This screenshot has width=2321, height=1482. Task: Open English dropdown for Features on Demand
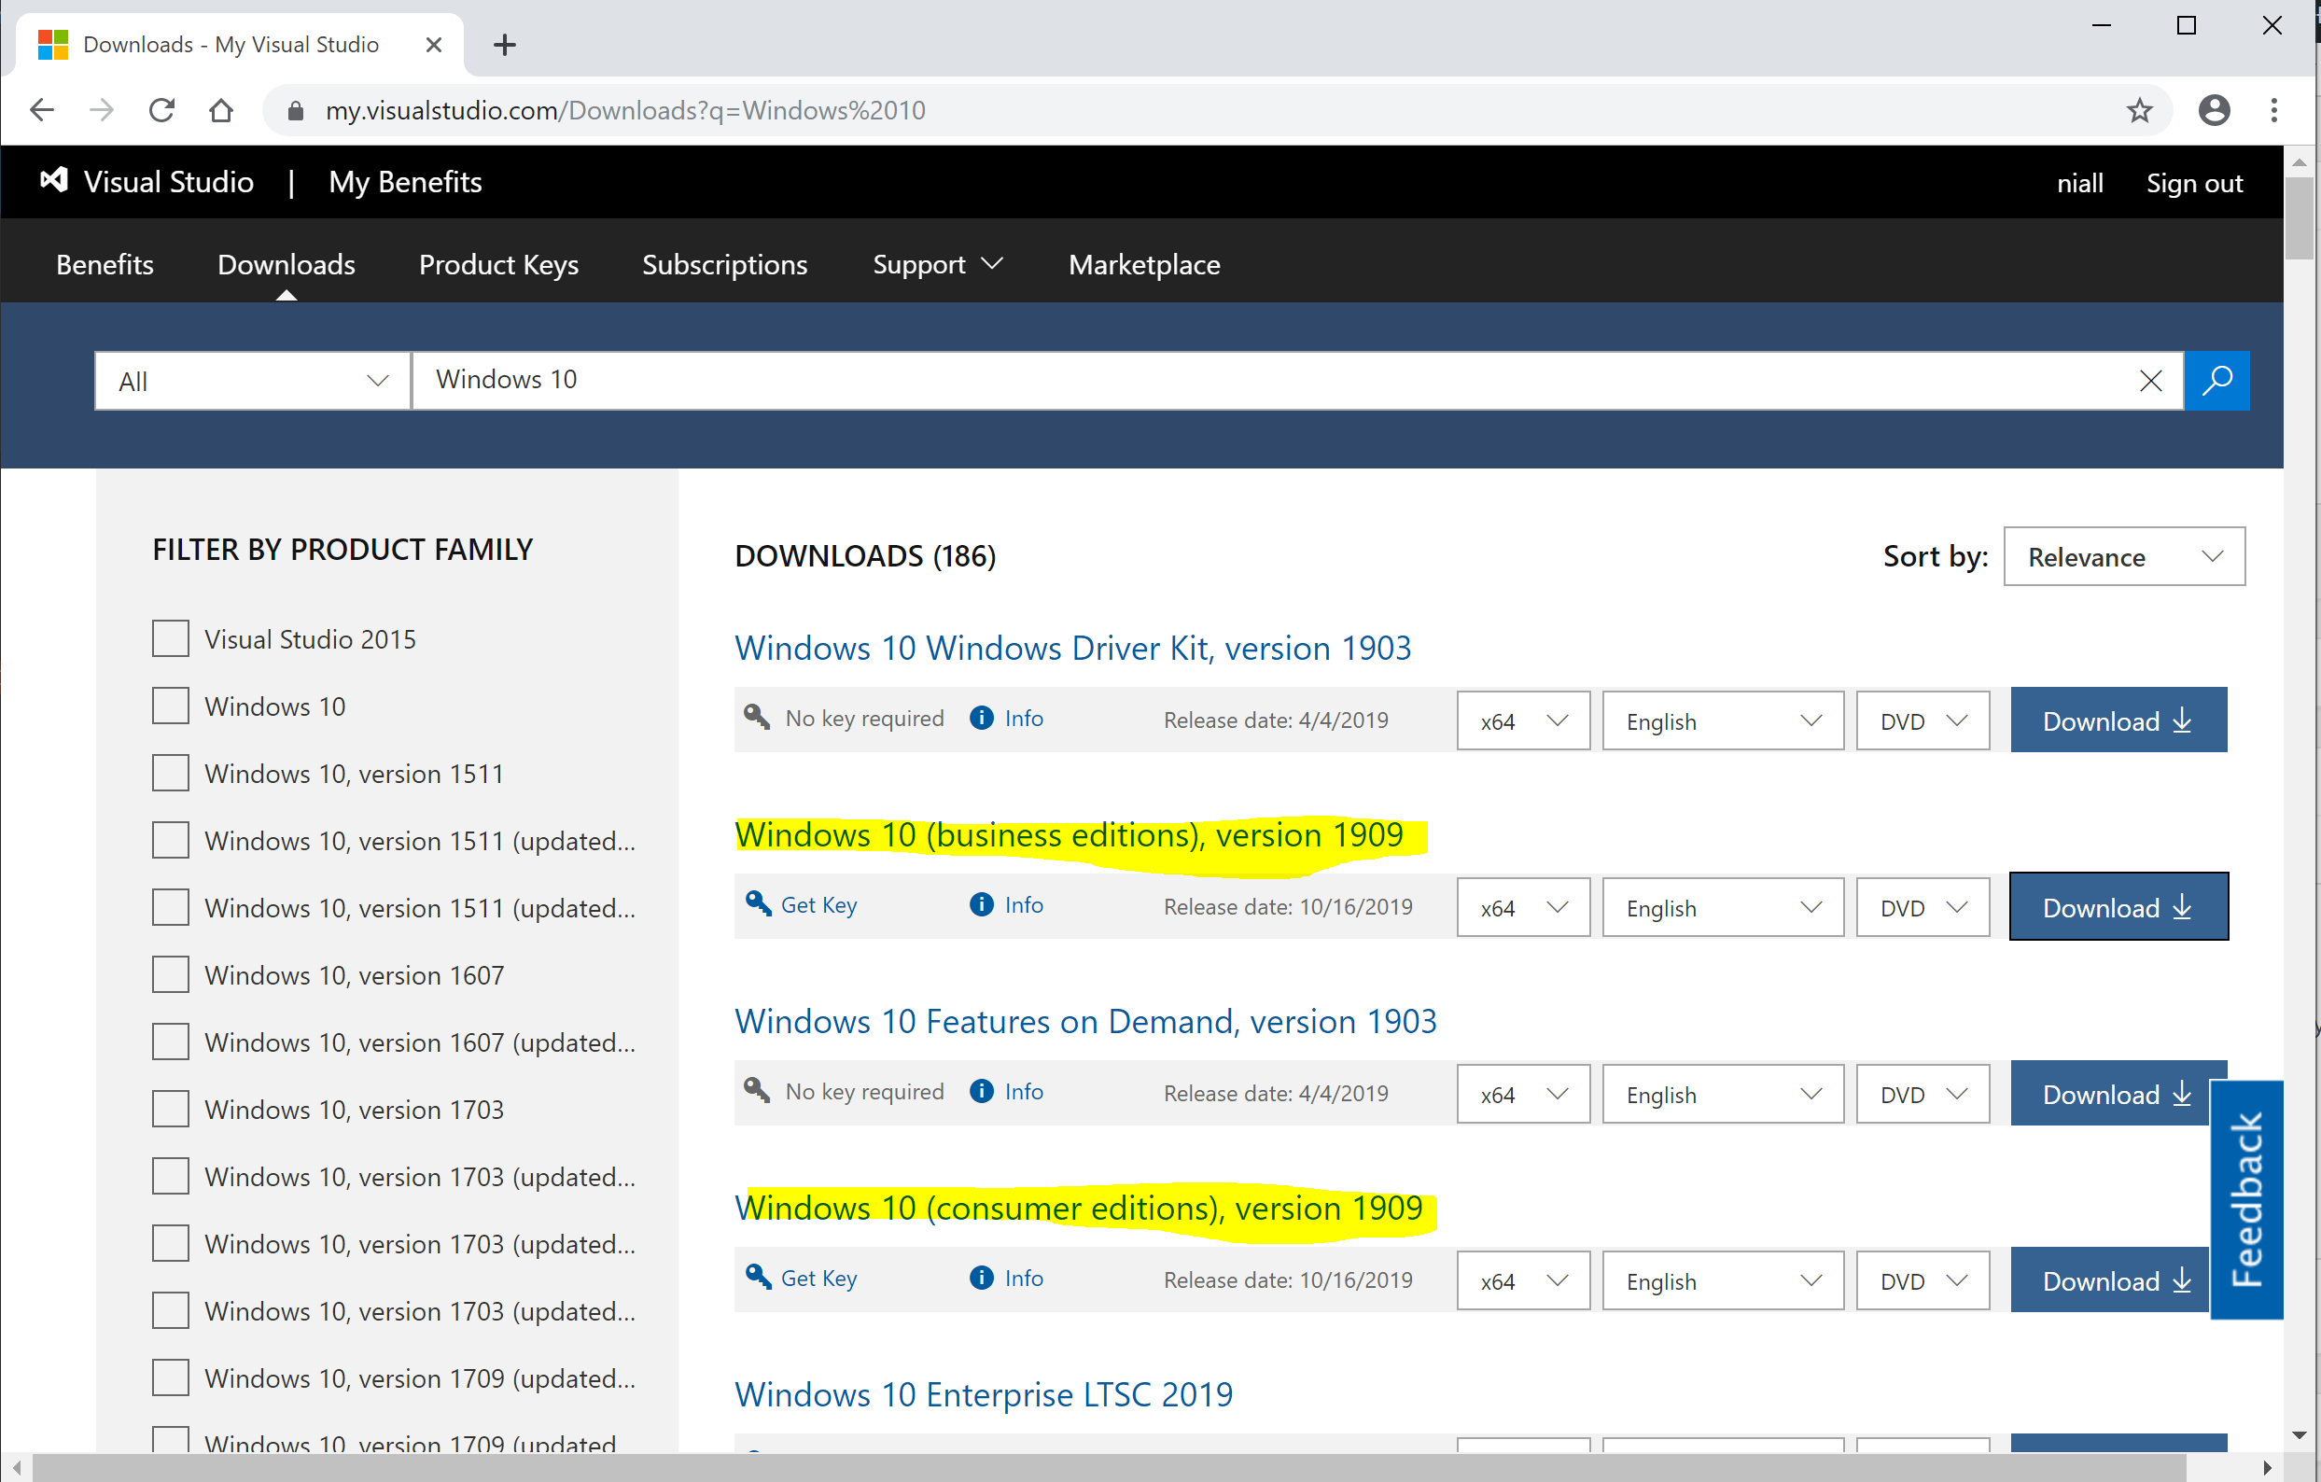(x=1723, y=1094)
